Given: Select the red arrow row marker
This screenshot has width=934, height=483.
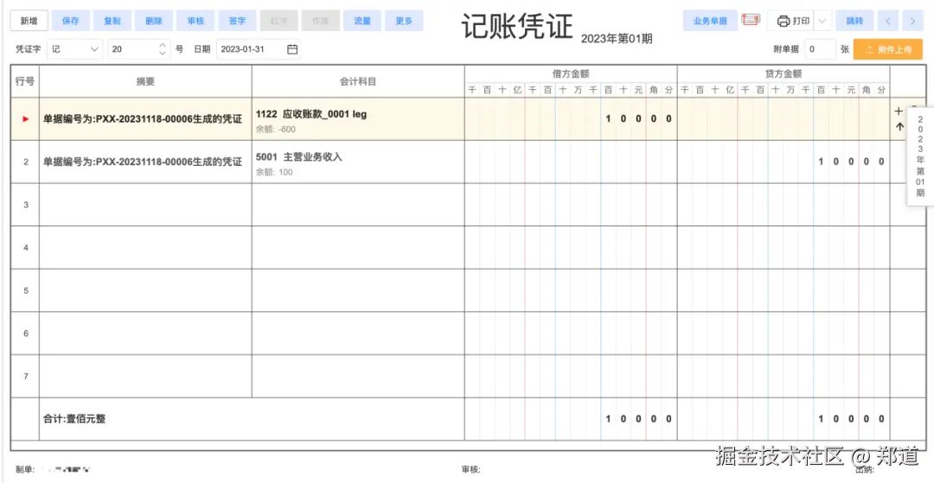Looking at the screenshot, I should tap(25, 119).
